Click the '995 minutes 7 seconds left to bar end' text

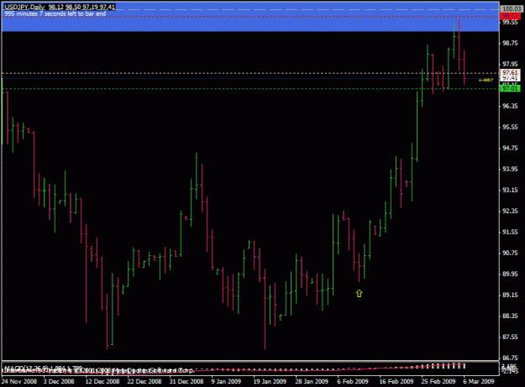55,14
